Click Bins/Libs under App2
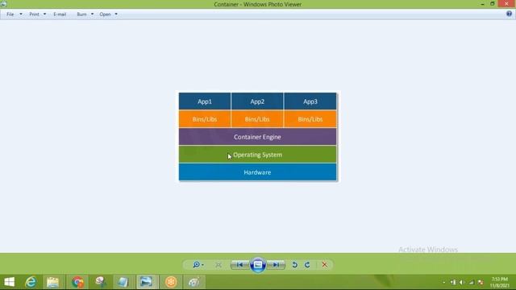516x290 pixels. pos(257,119)
